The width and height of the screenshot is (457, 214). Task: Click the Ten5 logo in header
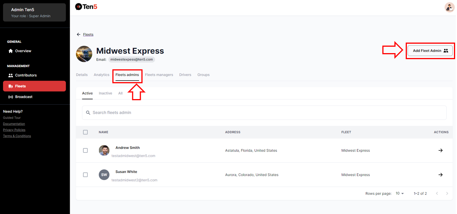click(x=86, y=6)
